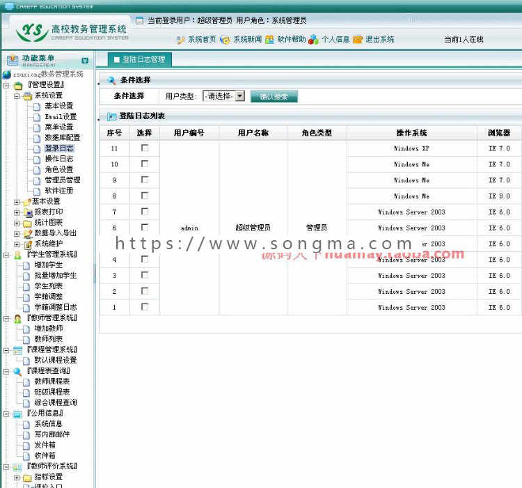Go to 系统首页 link
The image size is (522, 488).
coord(202,40)
